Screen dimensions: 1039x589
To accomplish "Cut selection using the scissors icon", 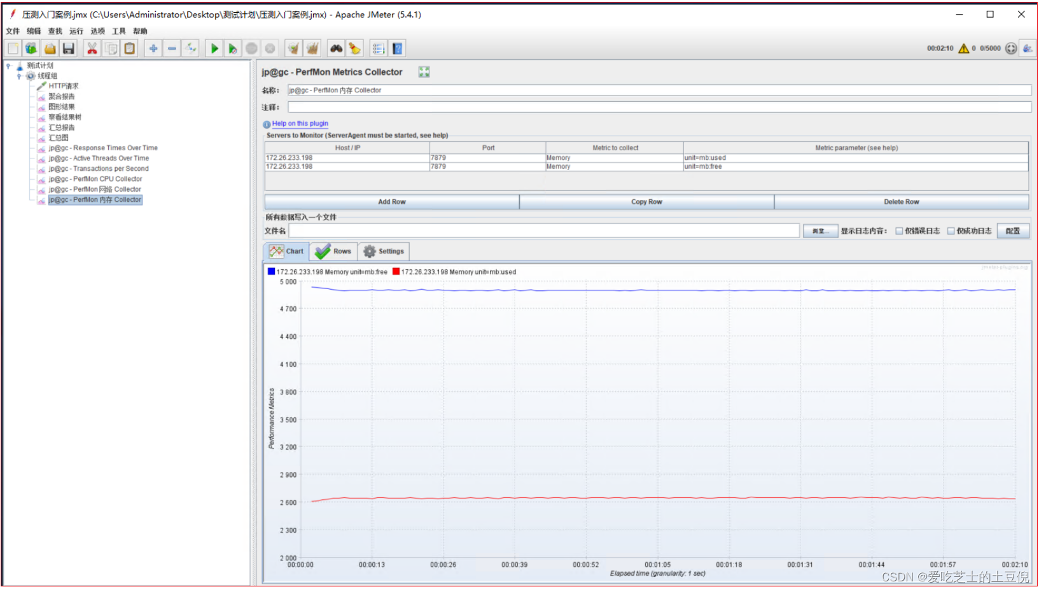I will (x=92, y=48).
